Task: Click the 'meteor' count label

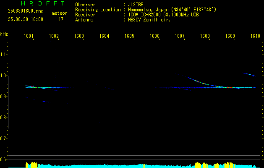Action: coord(60,13)
